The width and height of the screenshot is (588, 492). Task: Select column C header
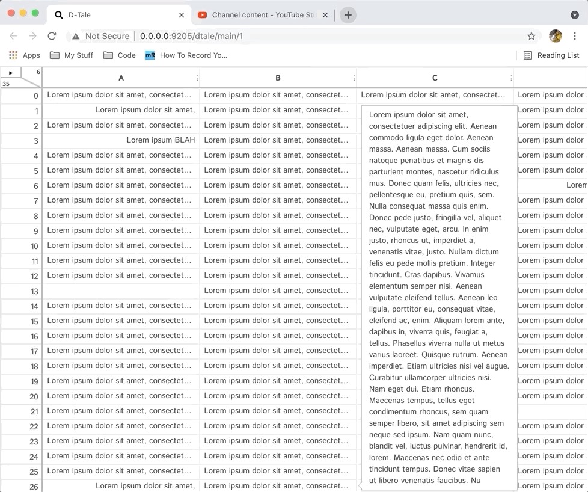point(435,78)
